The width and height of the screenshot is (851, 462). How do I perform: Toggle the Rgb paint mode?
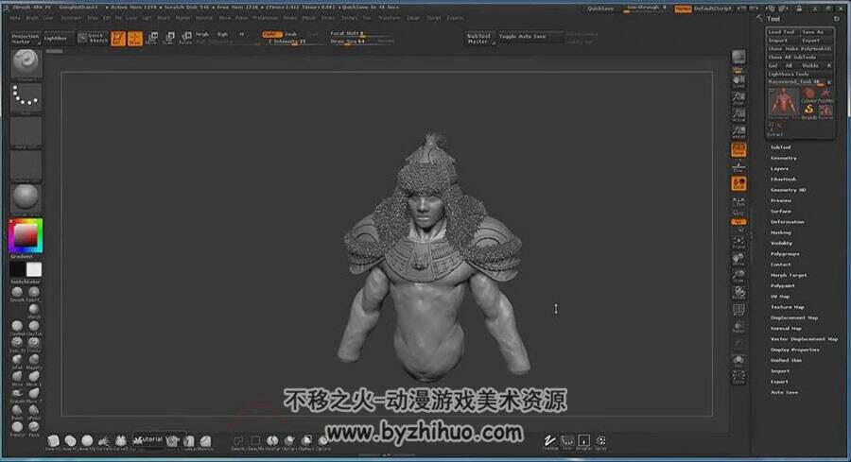[x=222, y=34]
